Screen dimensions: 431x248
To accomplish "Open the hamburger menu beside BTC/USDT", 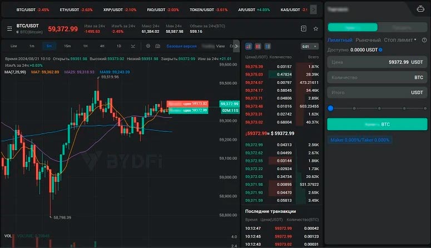I will click(9, 28).
